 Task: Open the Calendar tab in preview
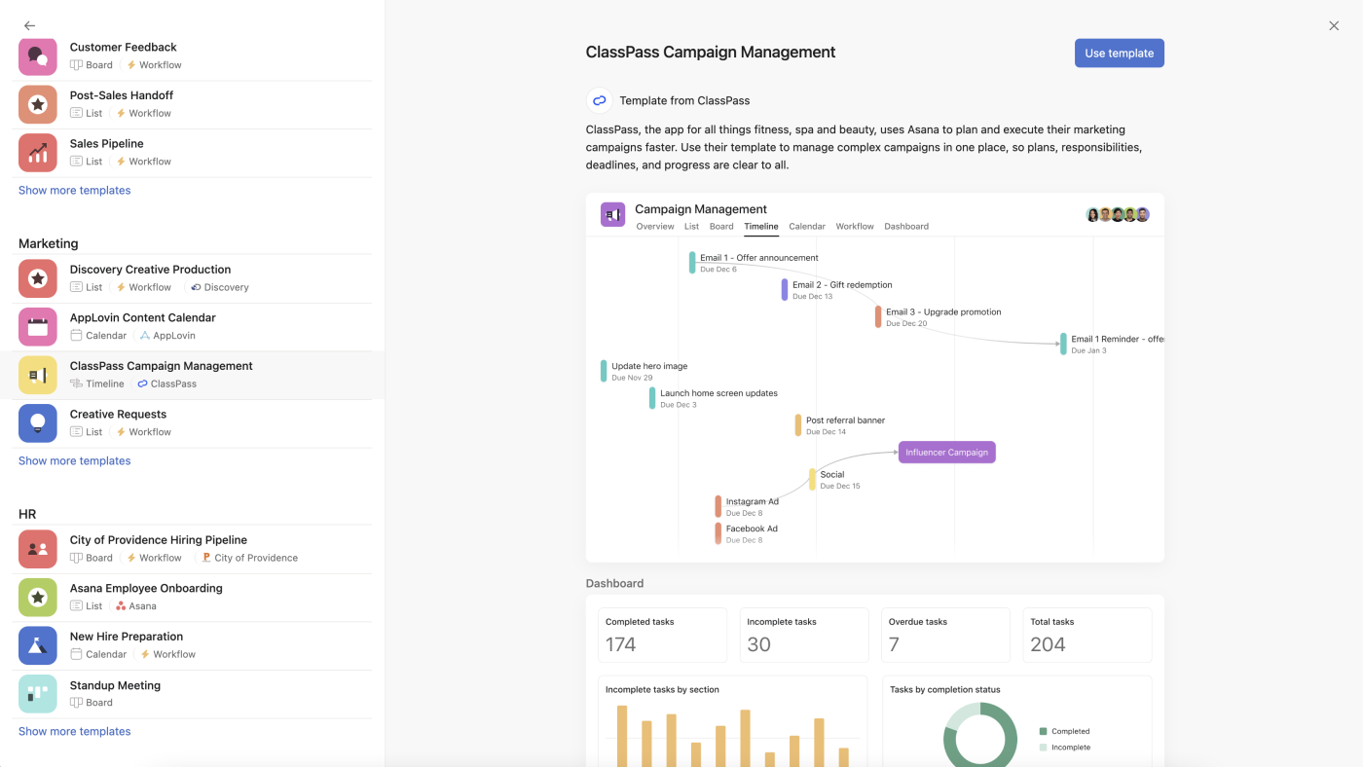[x=807, y=227]
